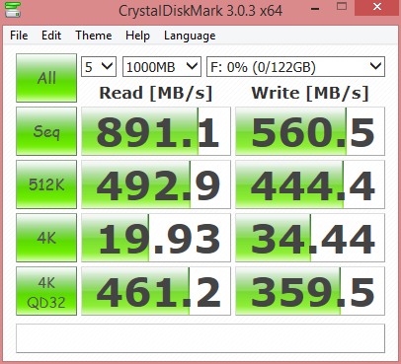Viewport: 401px width, 364px height.
Task: Click the CrystalDiskMark app icon in title bar
Action: pyautogui.click(x=13, y=10)
